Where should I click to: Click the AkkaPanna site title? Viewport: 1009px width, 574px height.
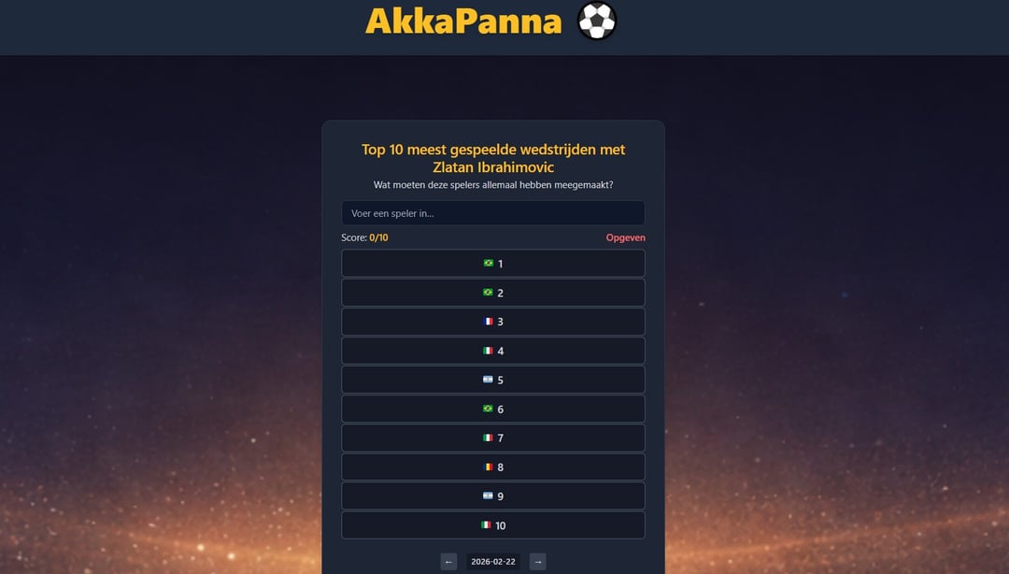(463, 21)
